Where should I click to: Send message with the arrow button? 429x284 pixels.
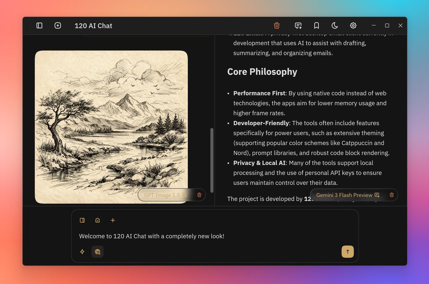click(347, 251)
